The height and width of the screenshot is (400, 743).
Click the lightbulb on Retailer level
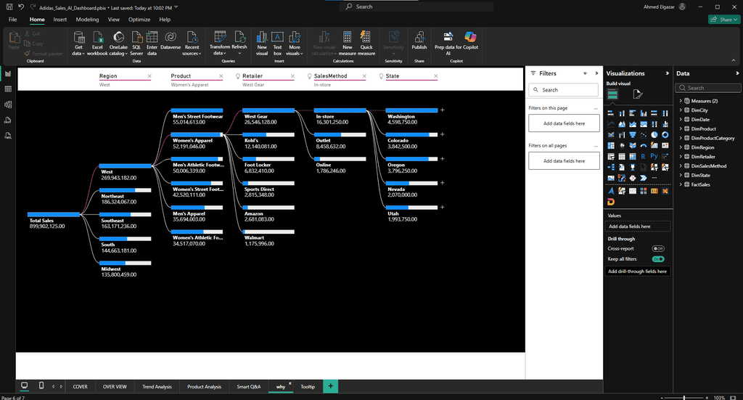pos(238,75)
